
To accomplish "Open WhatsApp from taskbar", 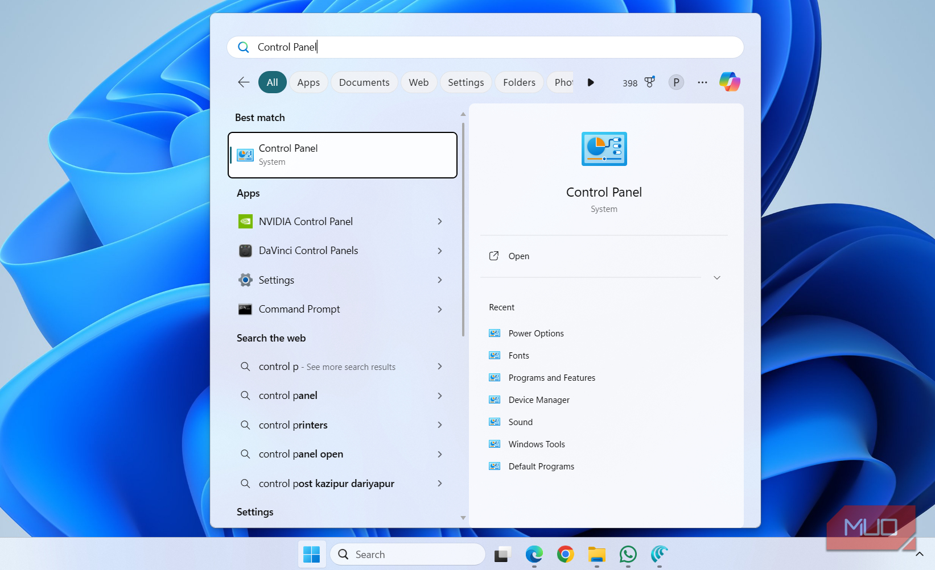I will pyautogui.click(x=628, y=554).
